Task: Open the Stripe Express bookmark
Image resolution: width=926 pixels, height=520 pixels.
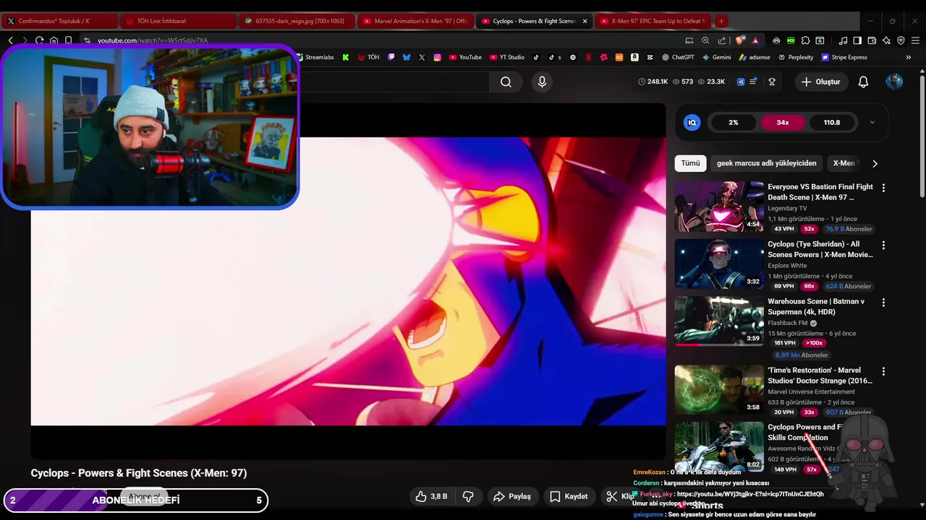Action: pyautogui.click(x=844, y=57)
